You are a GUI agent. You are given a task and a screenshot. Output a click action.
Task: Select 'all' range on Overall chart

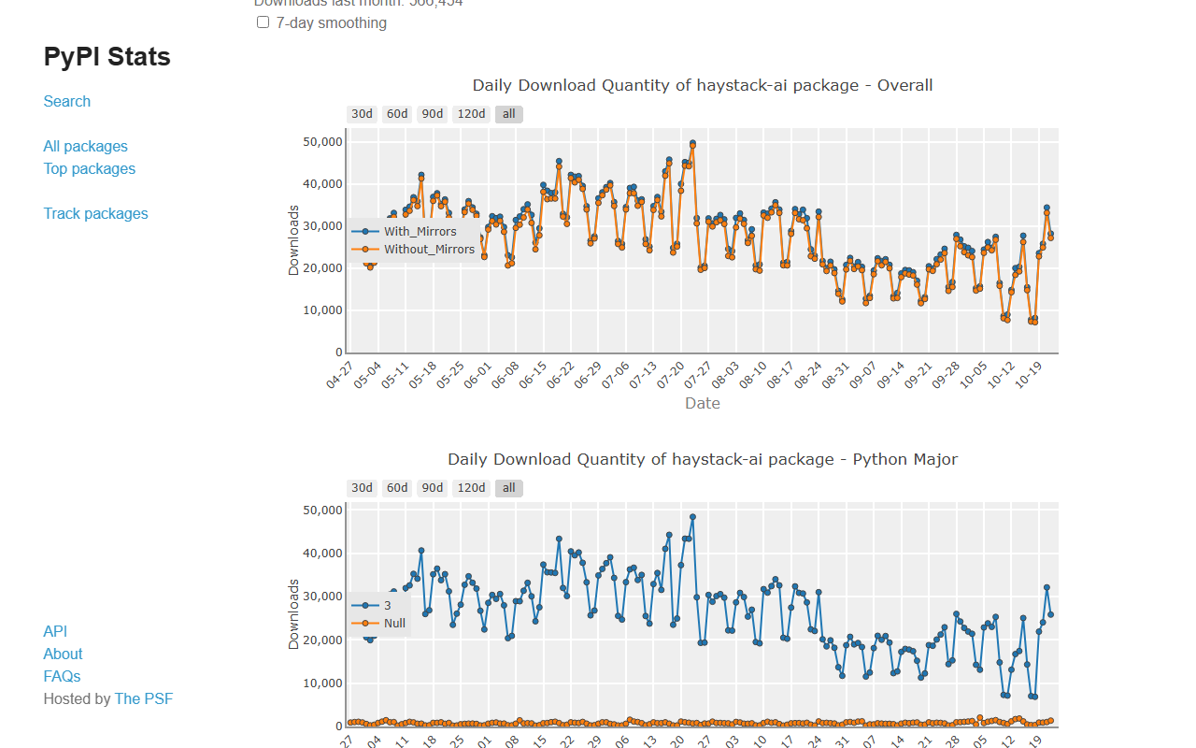pyautogui.click(x=509, y=114)
